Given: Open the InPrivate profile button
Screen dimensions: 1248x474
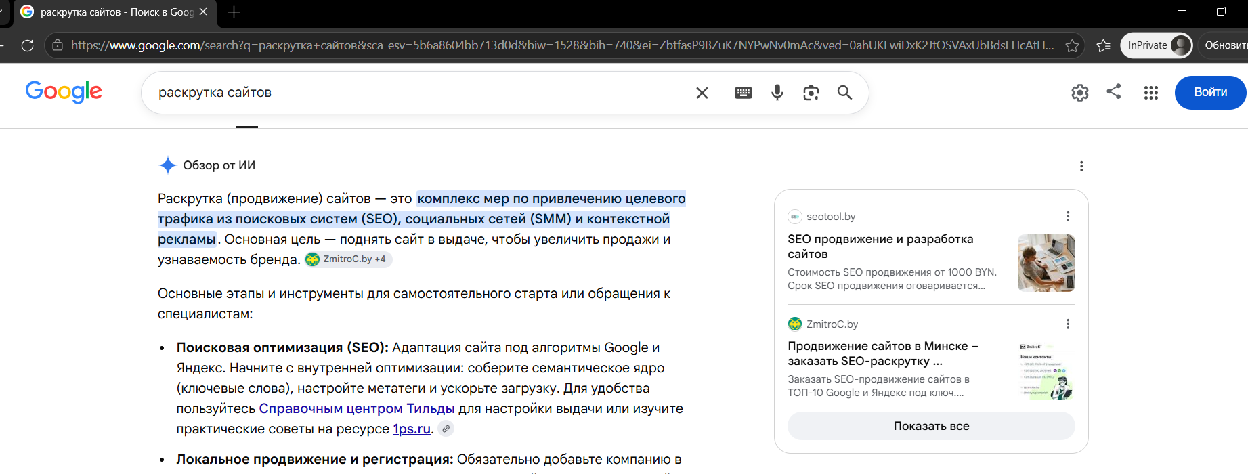Looking at the screenshot, I should coord(1157,45).
